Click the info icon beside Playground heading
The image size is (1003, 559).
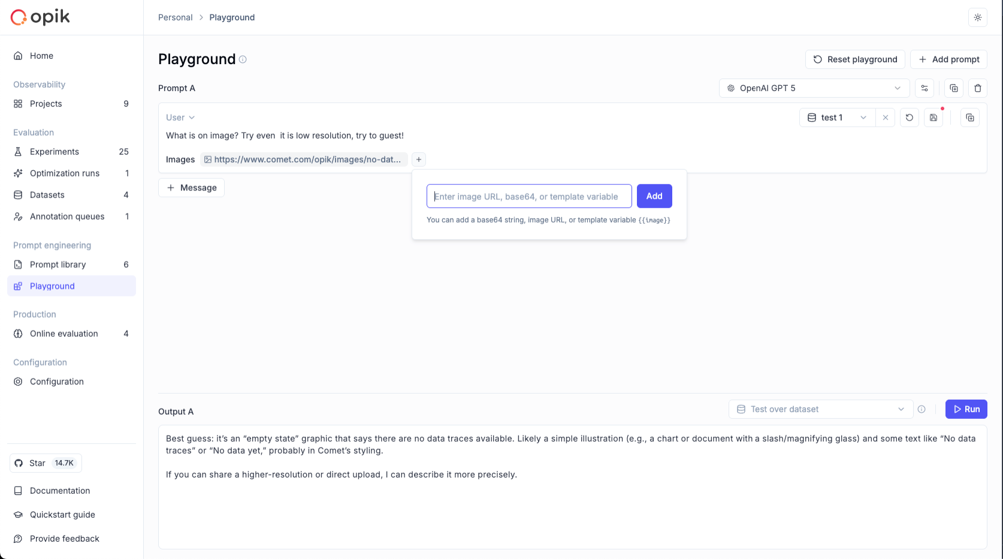pyautogui.click(x=243, y=59)
